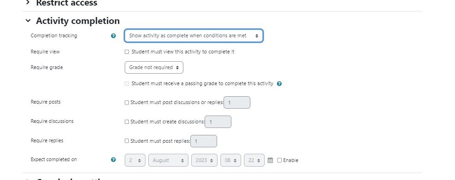The height and width of the screenshot is (180, 455).
Task: Tick Student must post replies checkbox
Action: click(x=127, y=141)
